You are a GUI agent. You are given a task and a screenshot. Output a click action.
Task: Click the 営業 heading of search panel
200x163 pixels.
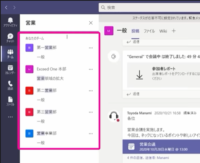coord(31,23)
